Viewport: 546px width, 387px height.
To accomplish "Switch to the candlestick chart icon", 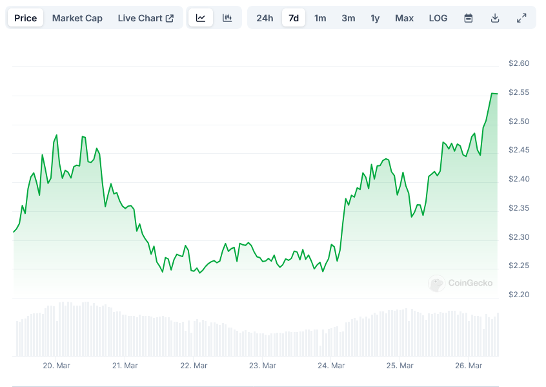I will 227,18.
